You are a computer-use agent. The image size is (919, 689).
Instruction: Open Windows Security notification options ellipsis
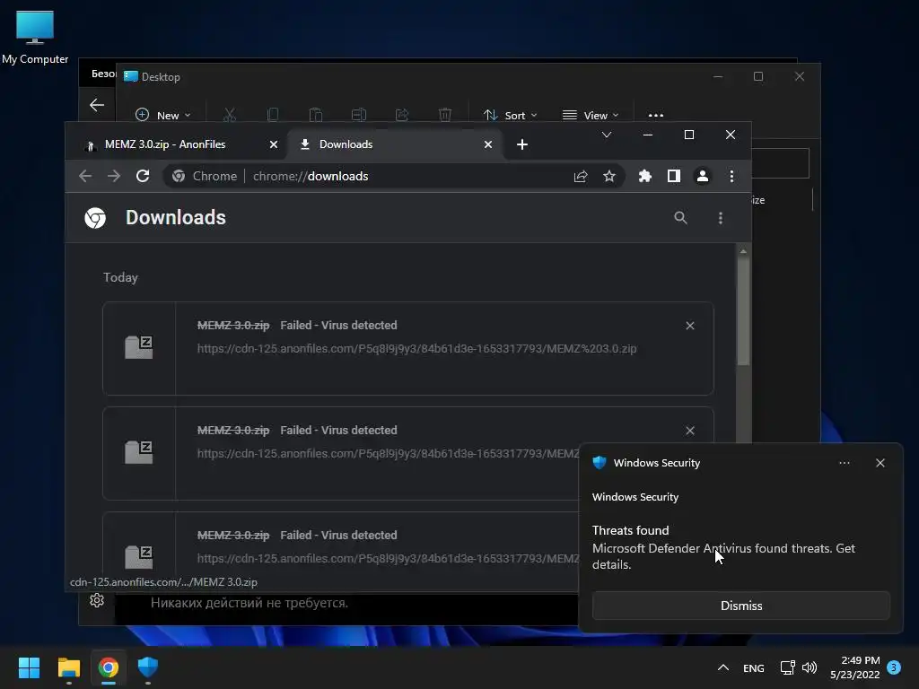(x=844, y=463)
